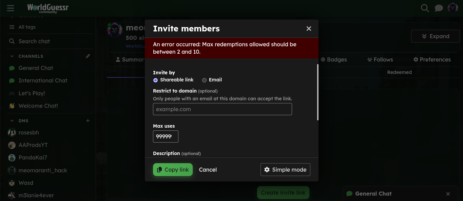
Task: Switch to Simple mode
Action: pyautogui.click(x=285, y=170)
